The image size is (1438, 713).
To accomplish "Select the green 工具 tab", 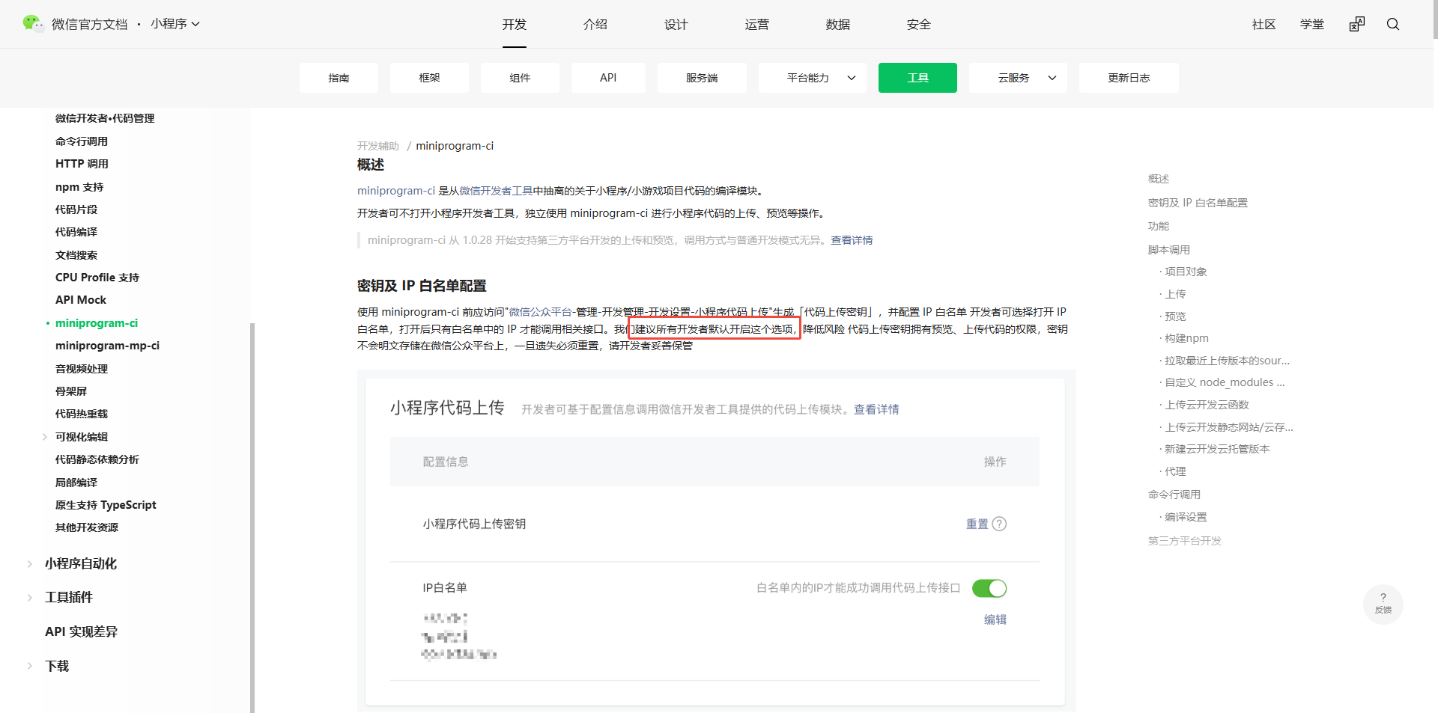I will point(917,78).
